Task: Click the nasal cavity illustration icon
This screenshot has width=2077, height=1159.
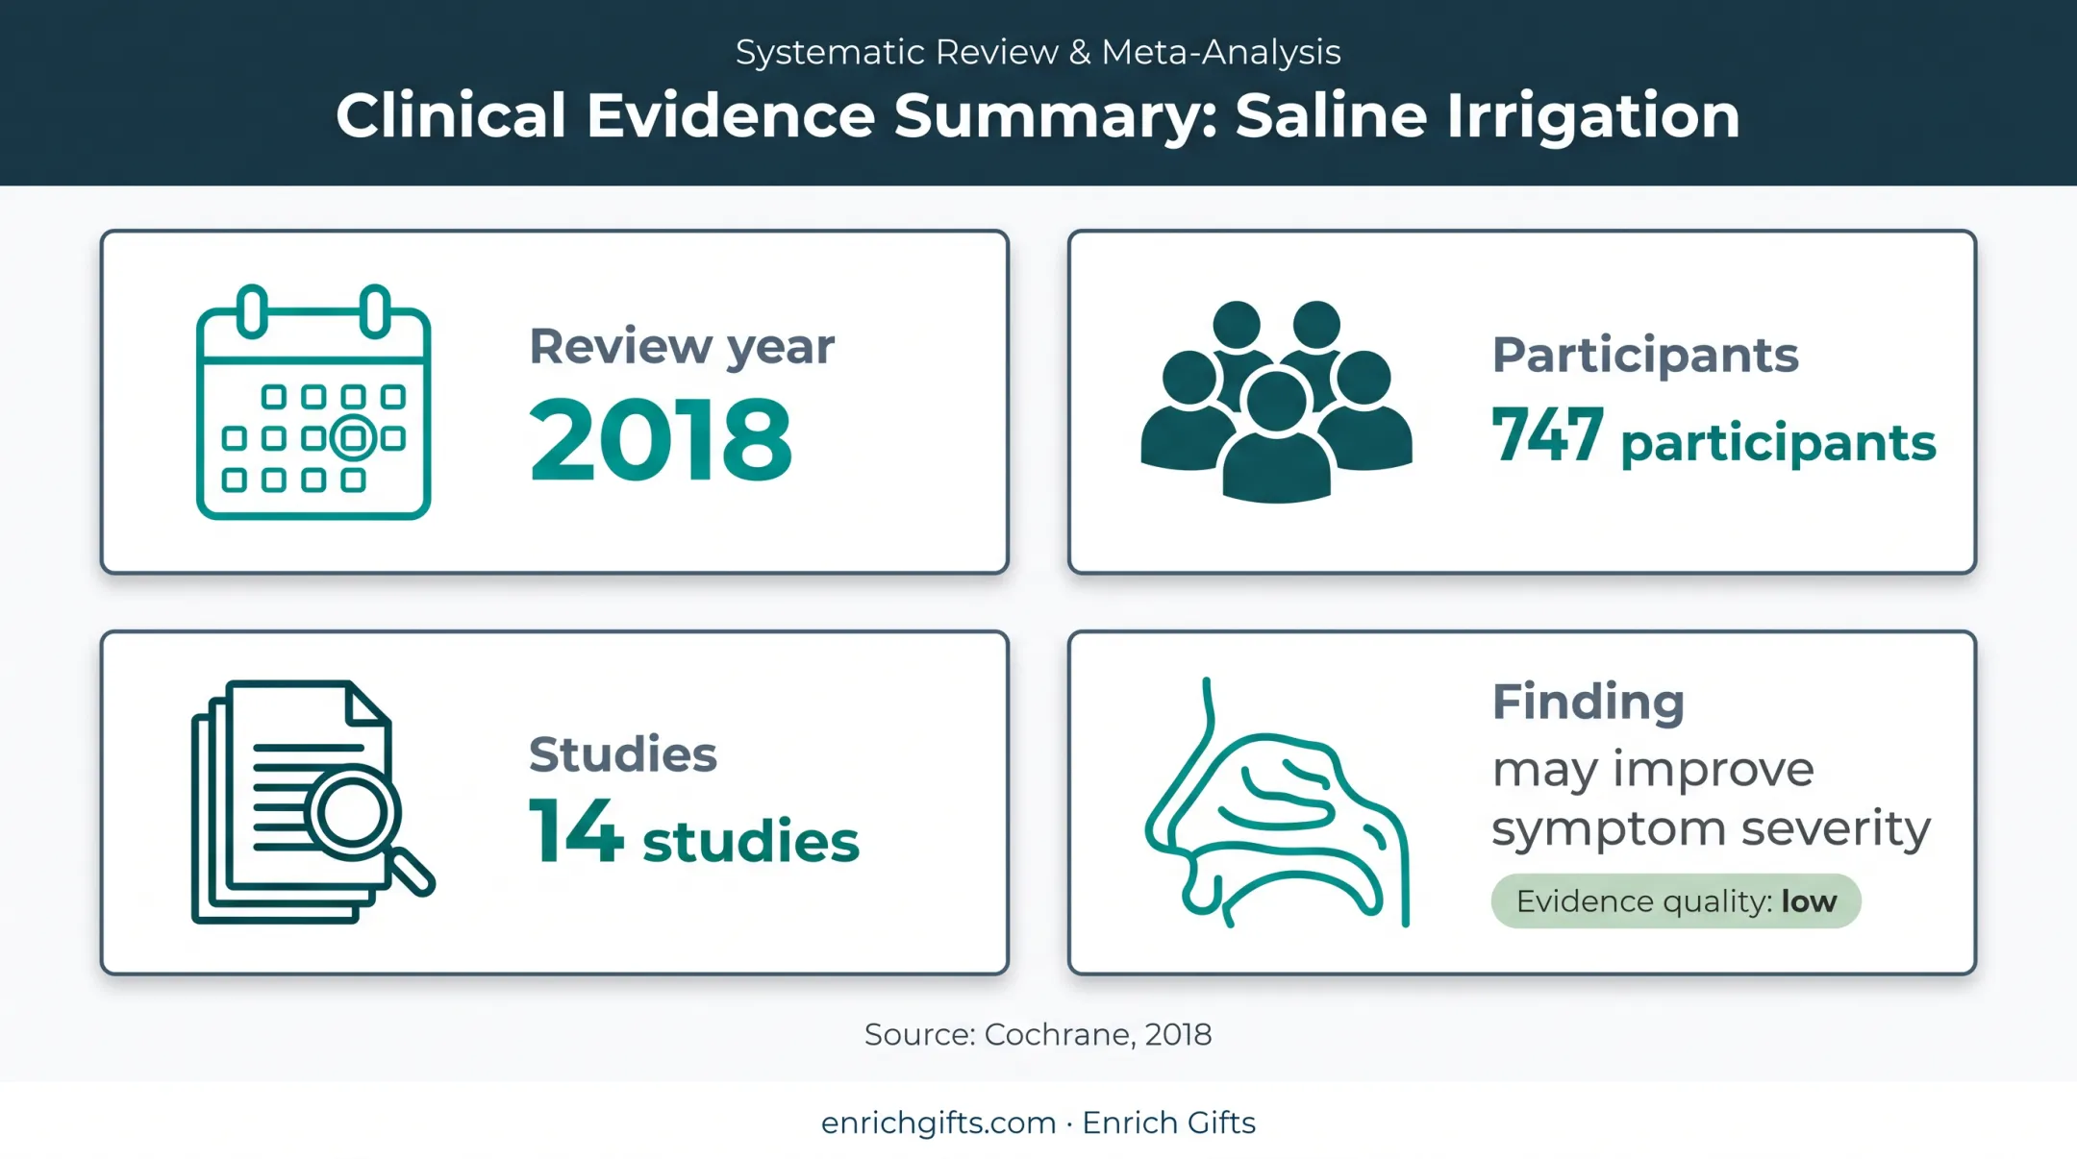Action: pos(1277,802)
